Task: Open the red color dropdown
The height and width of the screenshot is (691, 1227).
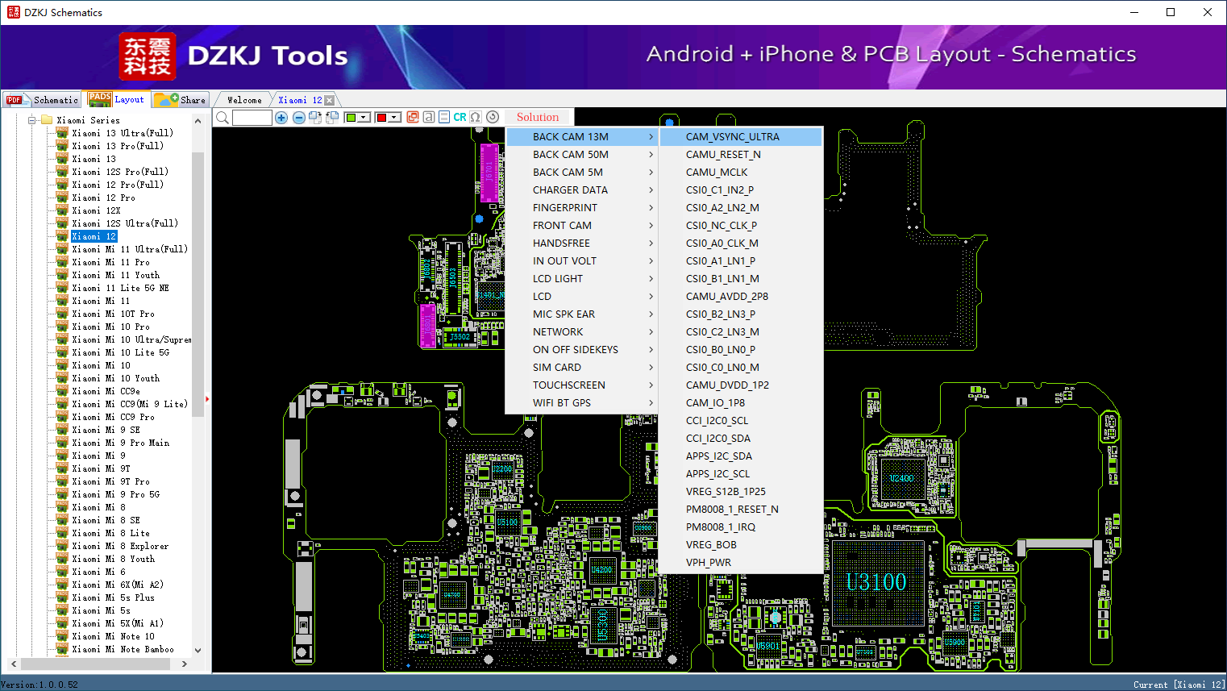Action: point(394,118)
